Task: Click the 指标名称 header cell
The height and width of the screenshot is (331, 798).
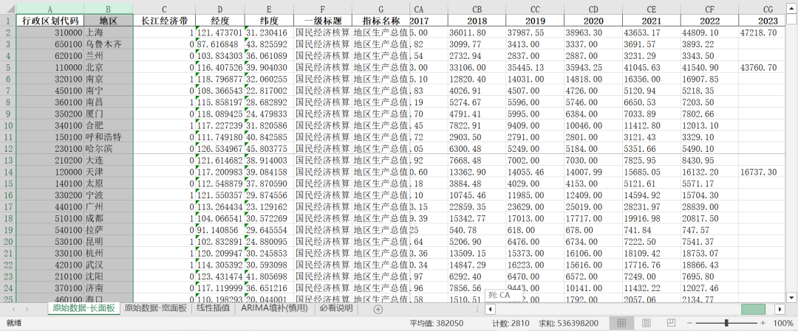Action: (x=381, y=21)
